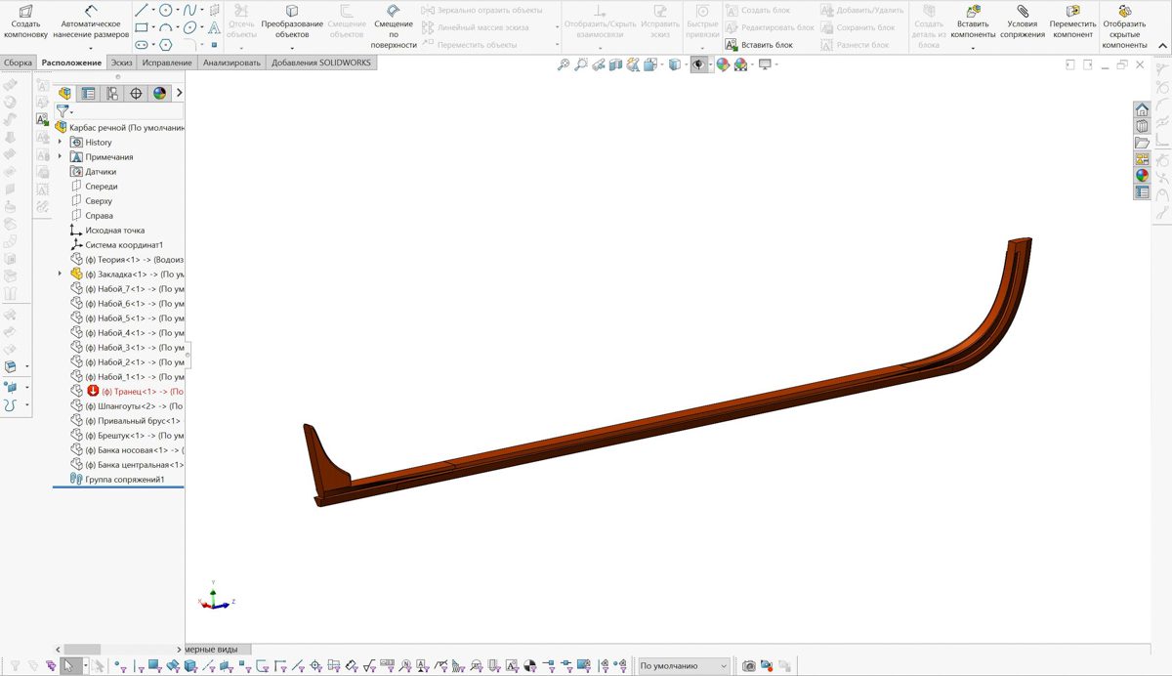Click the SOLIDWORKS Resources home icon
1172x676 pixels.
(1142, 109)
